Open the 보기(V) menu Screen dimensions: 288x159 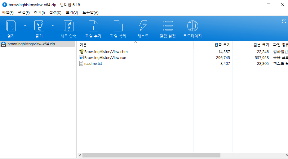[x=72, y=12]
